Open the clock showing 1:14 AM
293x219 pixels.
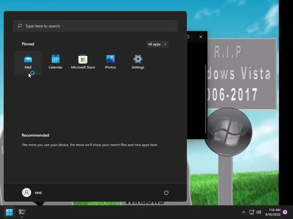273,212
